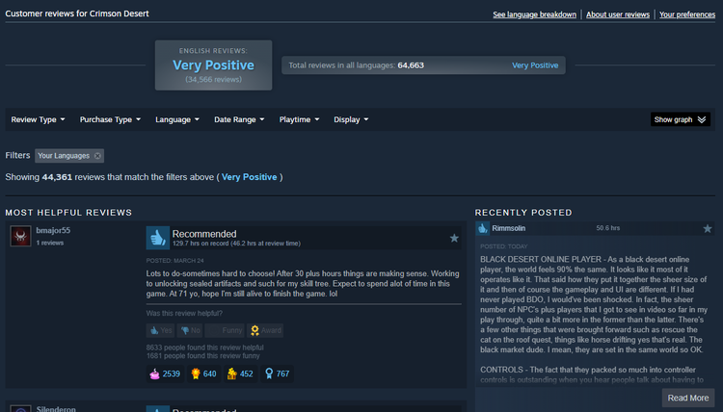Image resolution: width=723 pixels, height=412 pixels.
Task: Click the award badge showing 640
Action: point(203,373)
